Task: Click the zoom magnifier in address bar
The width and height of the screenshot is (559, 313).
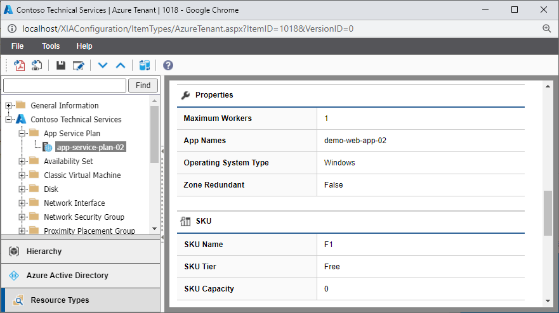Action: pos(546,29)
